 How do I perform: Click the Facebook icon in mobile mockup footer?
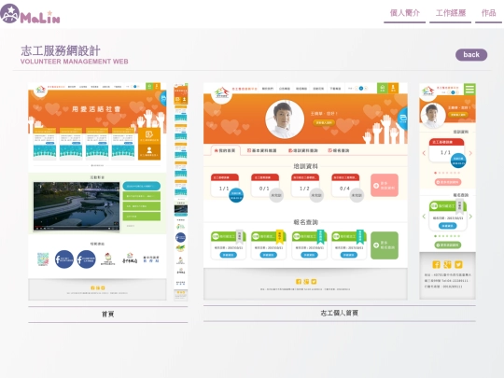[436, 264]
